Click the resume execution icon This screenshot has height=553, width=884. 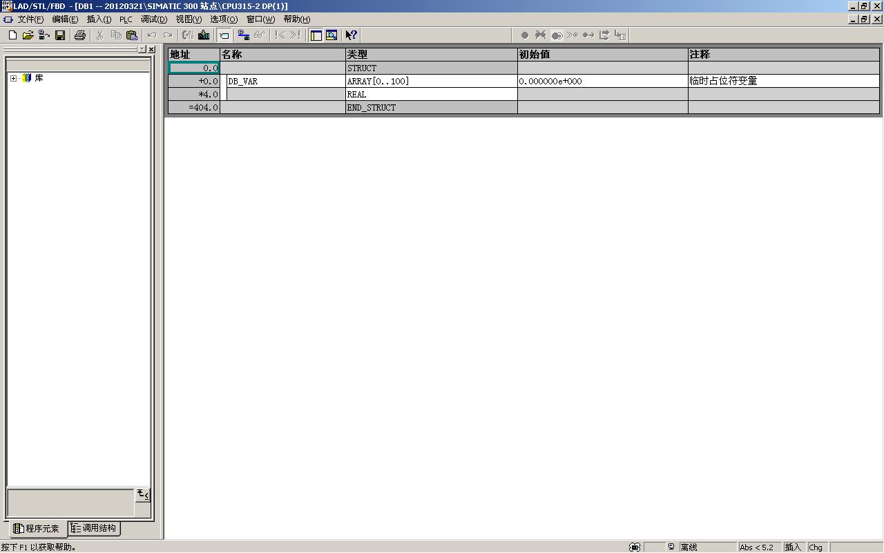click(588, 35)
